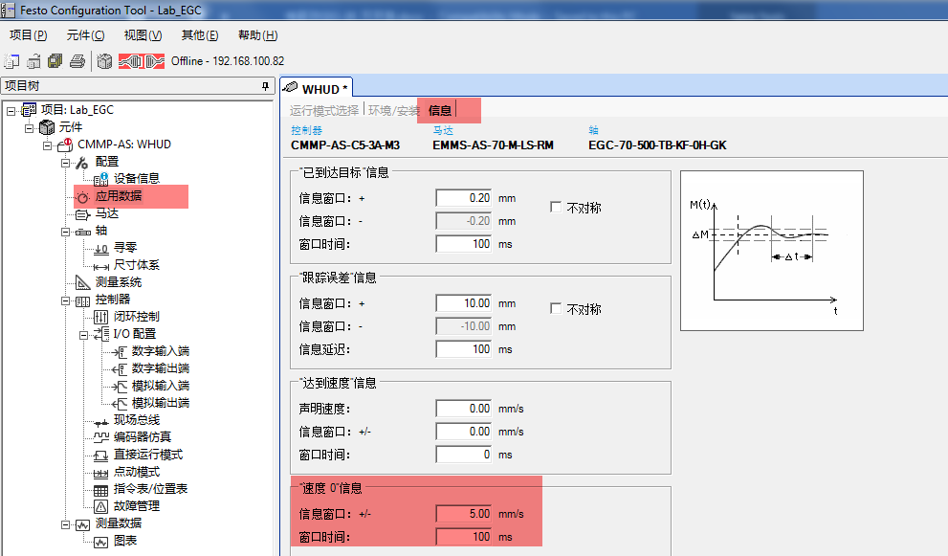Click 信息延迟 field showing 100 ms
This screenshot has height=556, width=948.
[x=464, y=349]
